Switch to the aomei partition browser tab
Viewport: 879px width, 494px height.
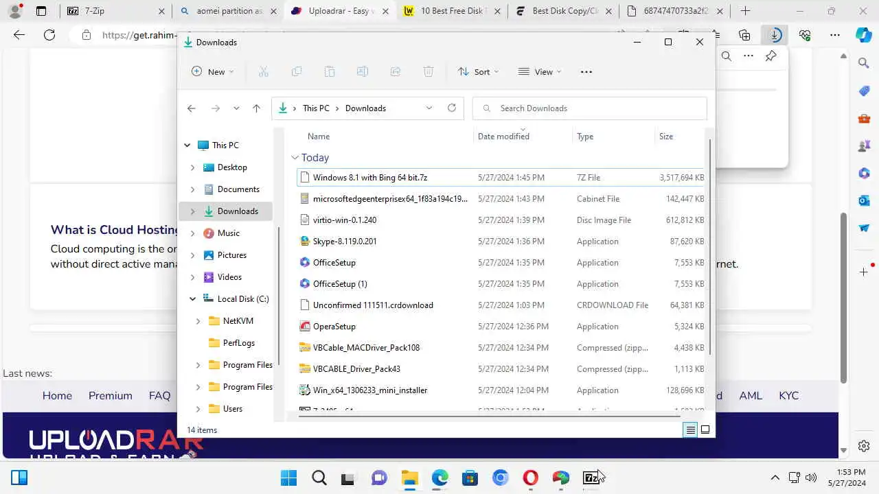point(228,11)
